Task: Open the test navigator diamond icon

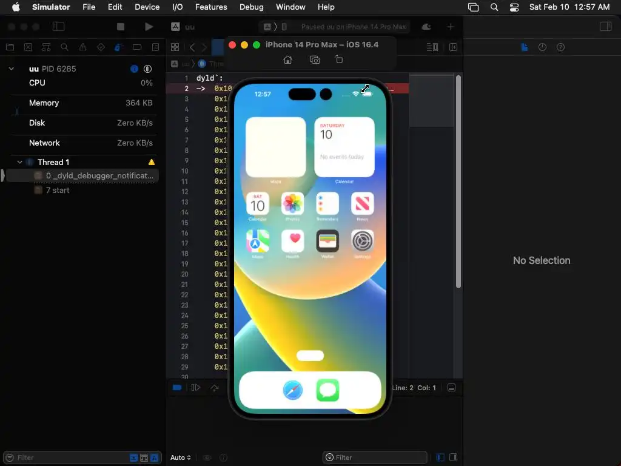Action: [x=101, y=47]
